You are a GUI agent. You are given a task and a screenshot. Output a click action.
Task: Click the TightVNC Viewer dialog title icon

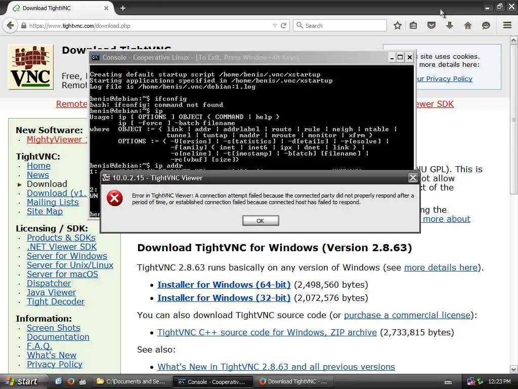click(x=106, y=178)
